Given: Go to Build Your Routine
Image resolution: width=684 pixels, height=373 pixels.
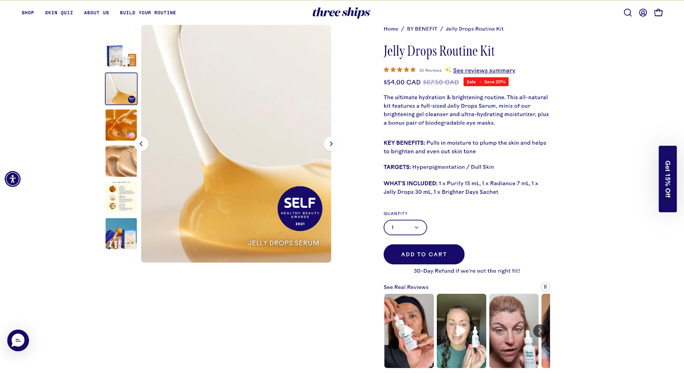Looking at the screenshot, I should click(x=148, y=13).
